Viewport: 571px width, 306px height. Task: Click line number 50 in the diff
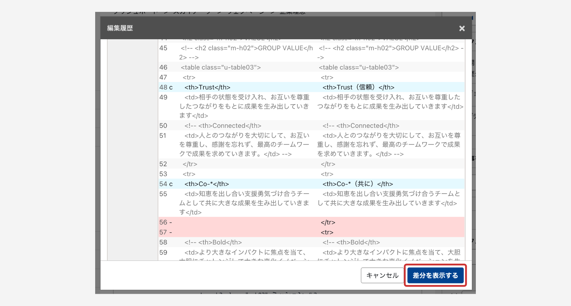tap(163, 126)
